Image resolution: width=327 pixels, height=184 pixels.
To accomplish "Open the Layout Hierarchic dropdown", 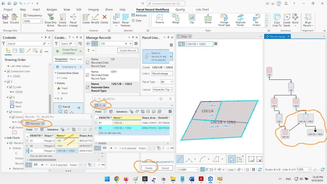I will tap(162, 89).
